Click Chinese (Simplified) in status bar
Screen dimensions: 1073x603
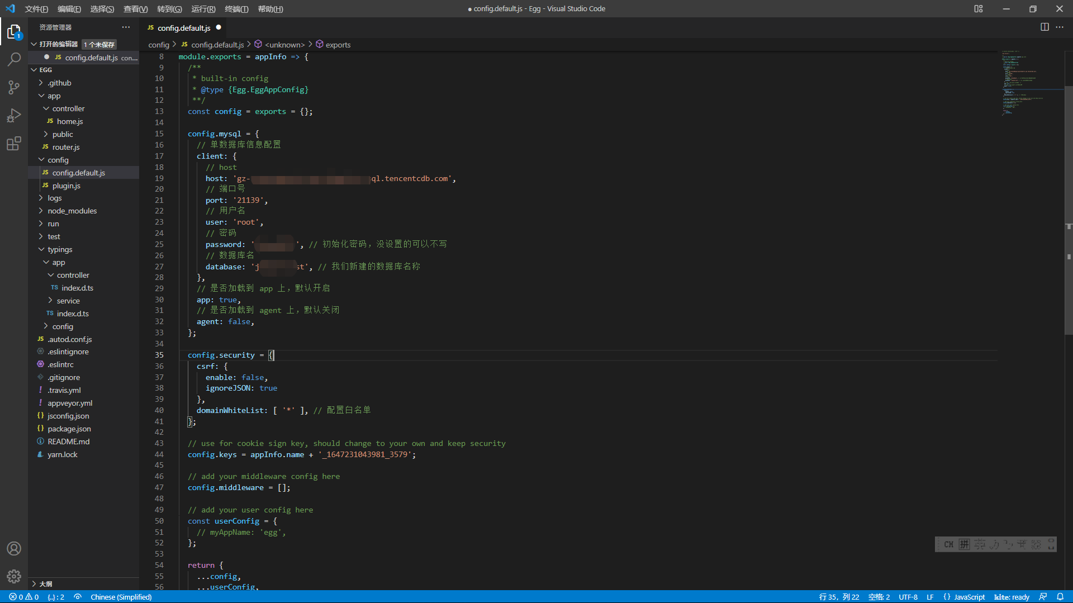click(121, 597)
